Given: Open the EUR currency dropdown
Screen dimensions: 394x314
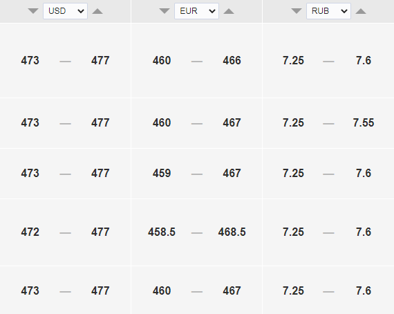Looking at the screenshot, I should (x=197, y=11).
